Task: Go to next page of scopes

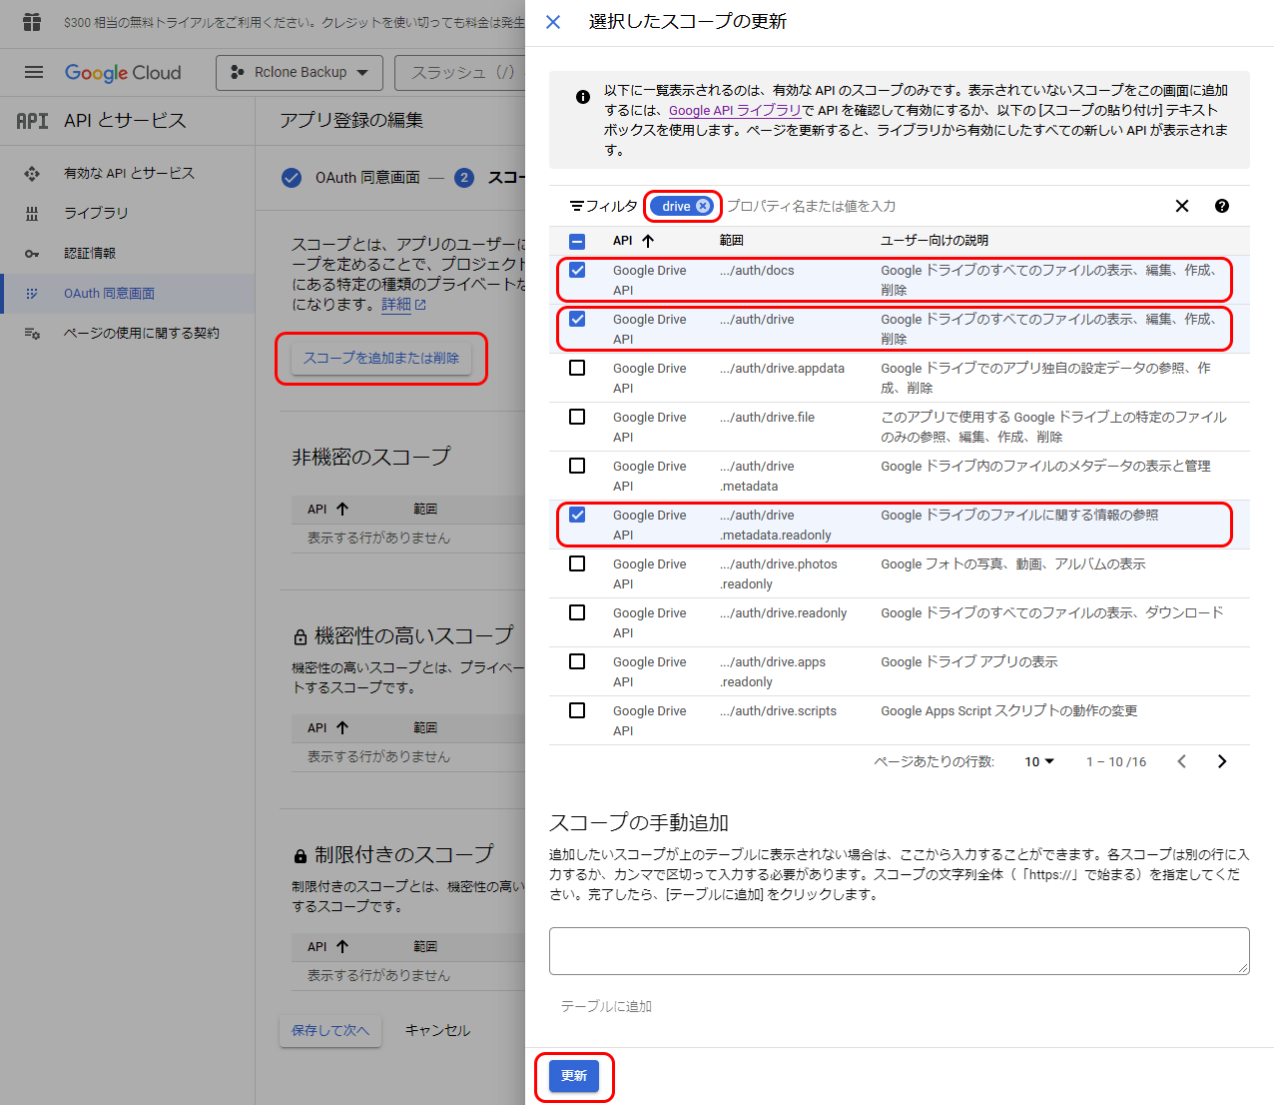Action: (1222, 761)
